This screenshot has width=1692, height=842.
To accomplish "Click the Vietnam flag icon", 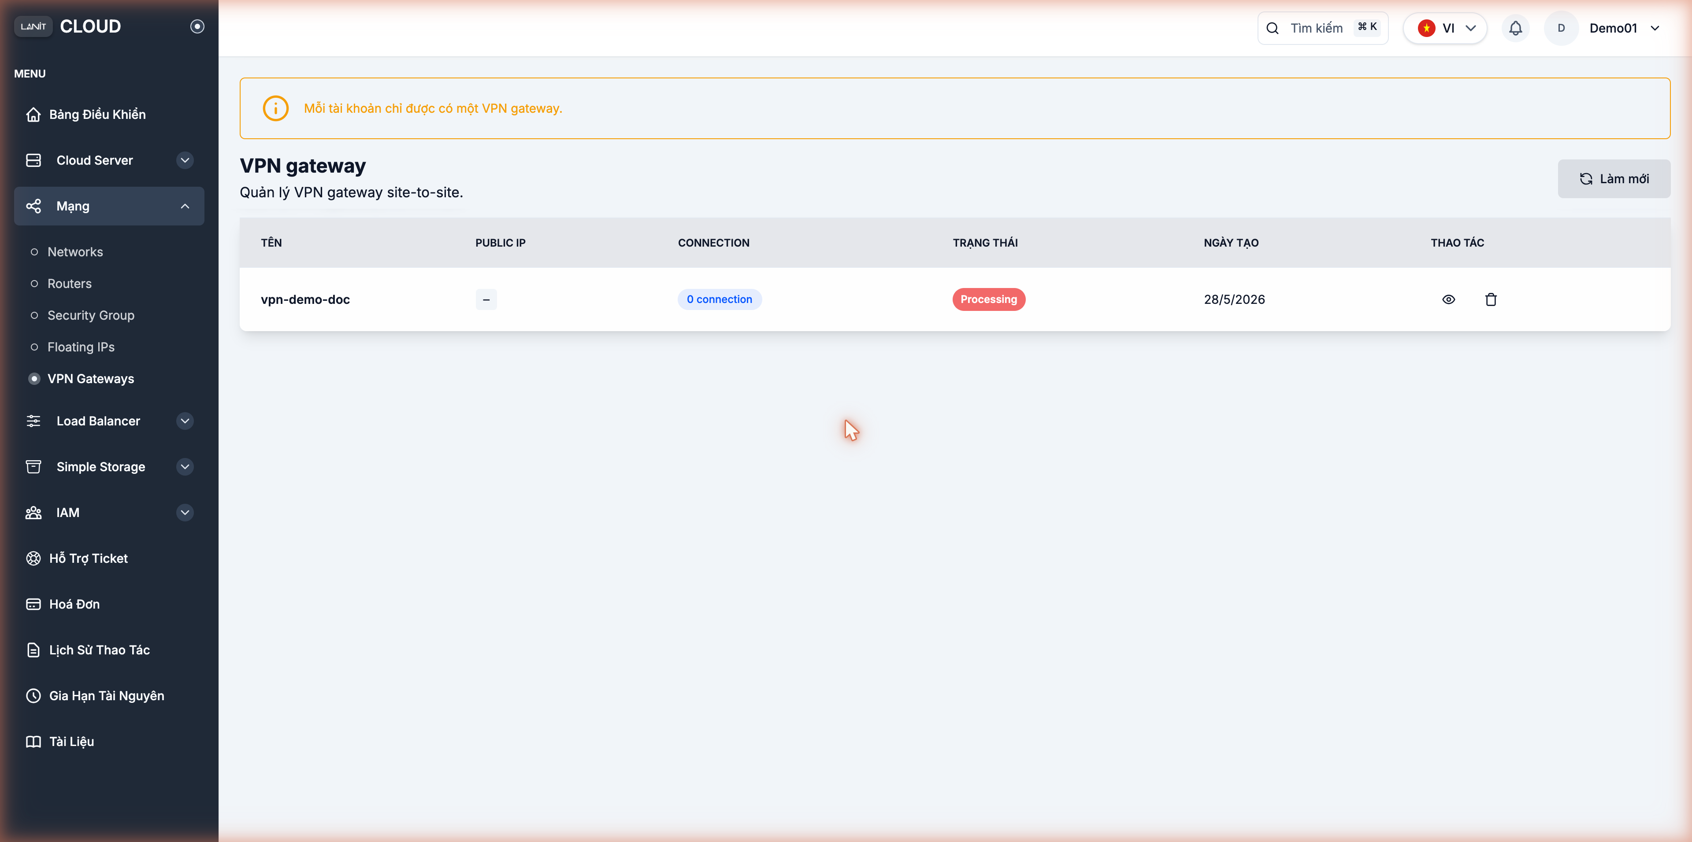I will click(x=1426, y=28).
